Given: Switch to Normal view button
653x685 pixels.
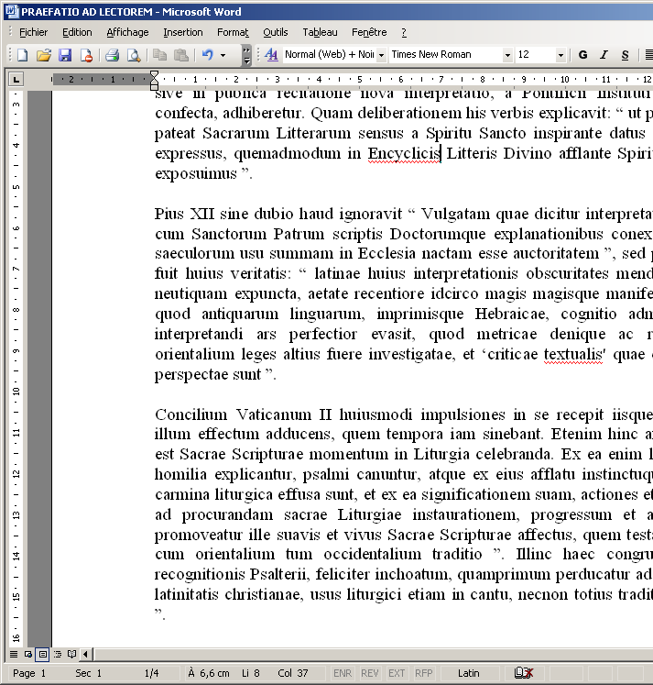Looking at the screenshot, I should pos(13,654).
